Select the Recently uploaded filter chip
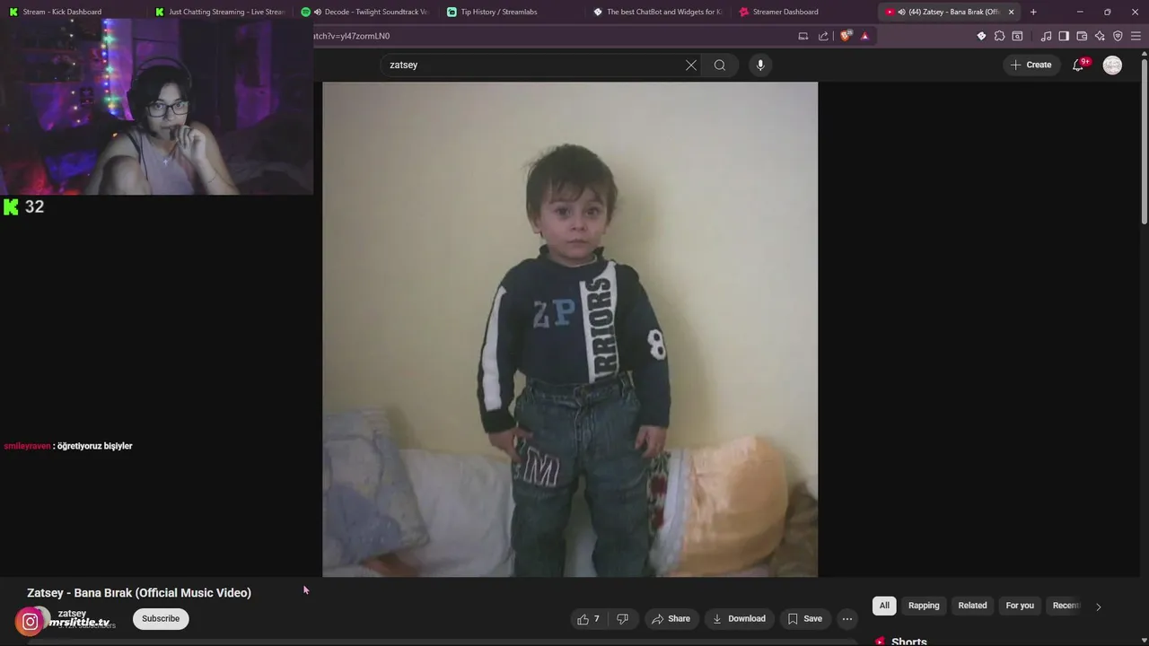1149x646 pixels. pyautogui.click(x=1066, y=606)
